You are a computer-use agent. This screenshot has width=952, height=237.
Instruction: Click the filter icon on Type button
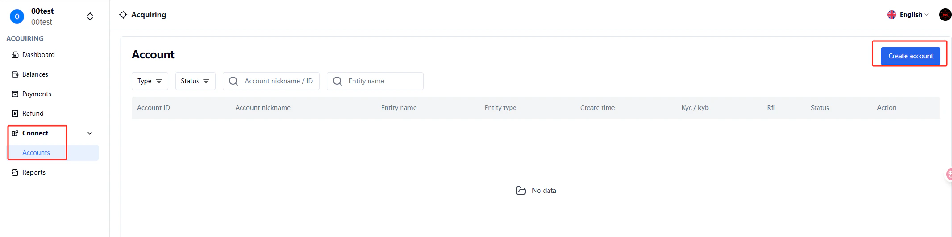tap(159, 81)
